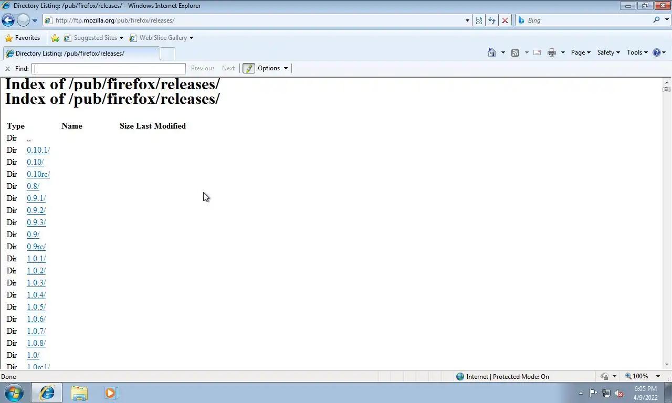Screen dimensions: 672x403
Task: Click the Find text input field
Action: pyautogui.click(x=109, y=69)
